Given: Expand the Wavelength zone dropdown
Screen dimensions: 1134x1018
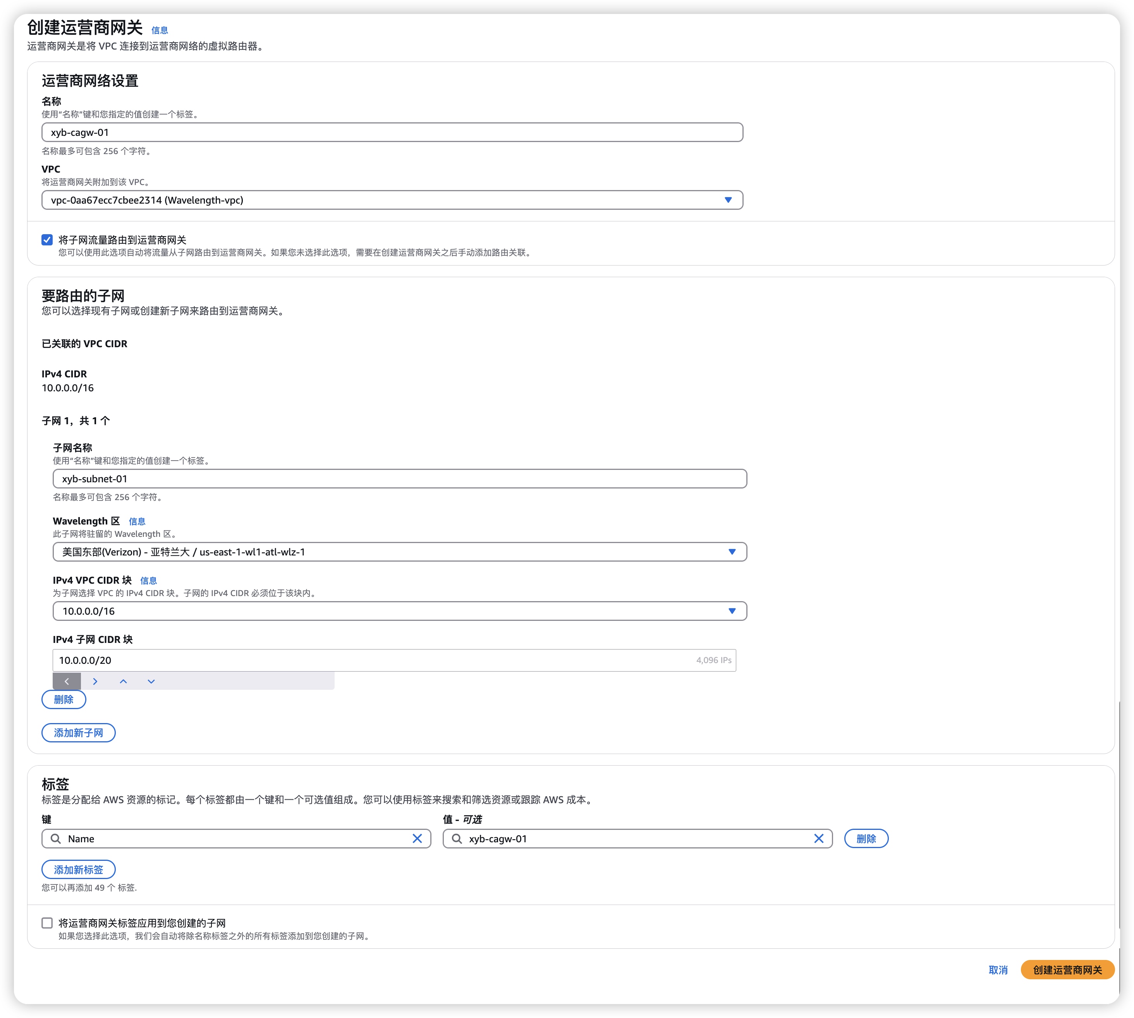Looking at the screenshot, I should 400,552.
